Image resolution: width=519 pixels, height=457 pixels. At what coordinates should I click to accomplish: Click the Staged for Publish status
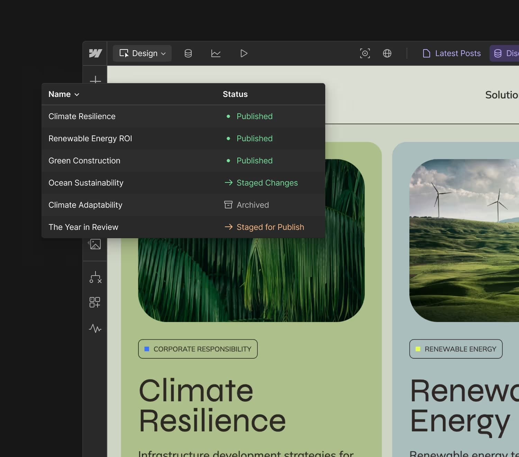point(270,227)
